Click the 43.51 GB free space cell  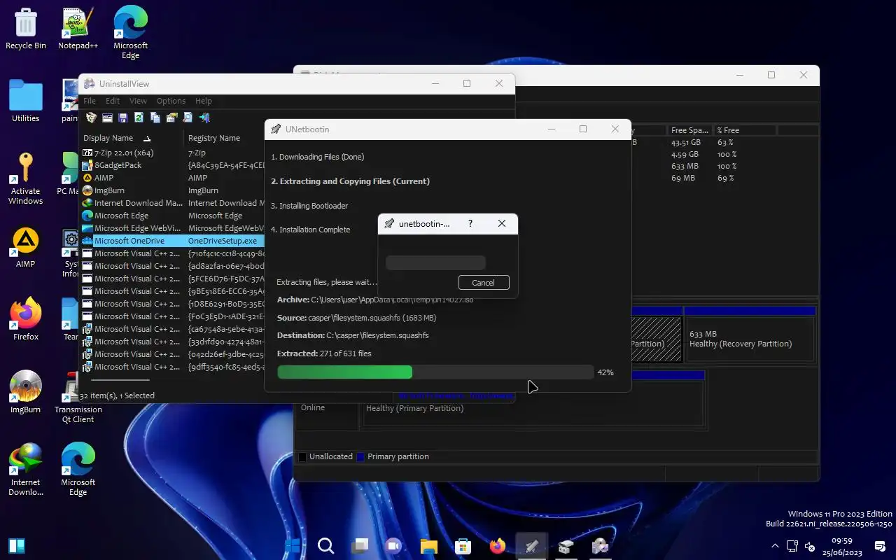point(685,142)
